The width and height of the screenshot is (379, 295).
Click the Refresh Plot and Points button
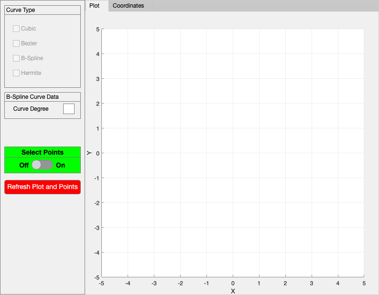[x=43, y=187]
